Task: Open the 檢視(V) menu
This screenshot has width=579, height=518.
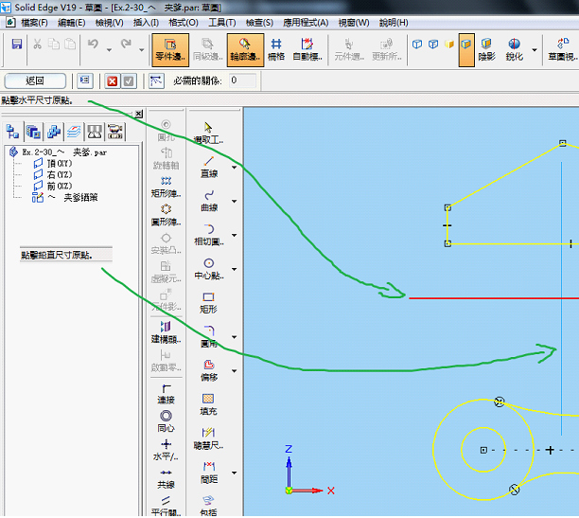Action: (110, 23)
